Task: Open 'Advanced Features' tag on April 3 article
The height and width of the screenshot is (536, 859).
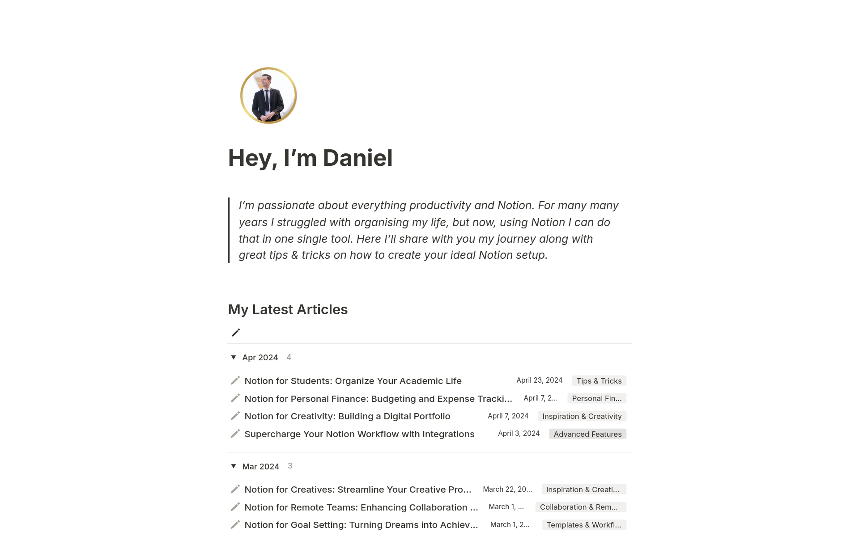Action: coord(588,434)
